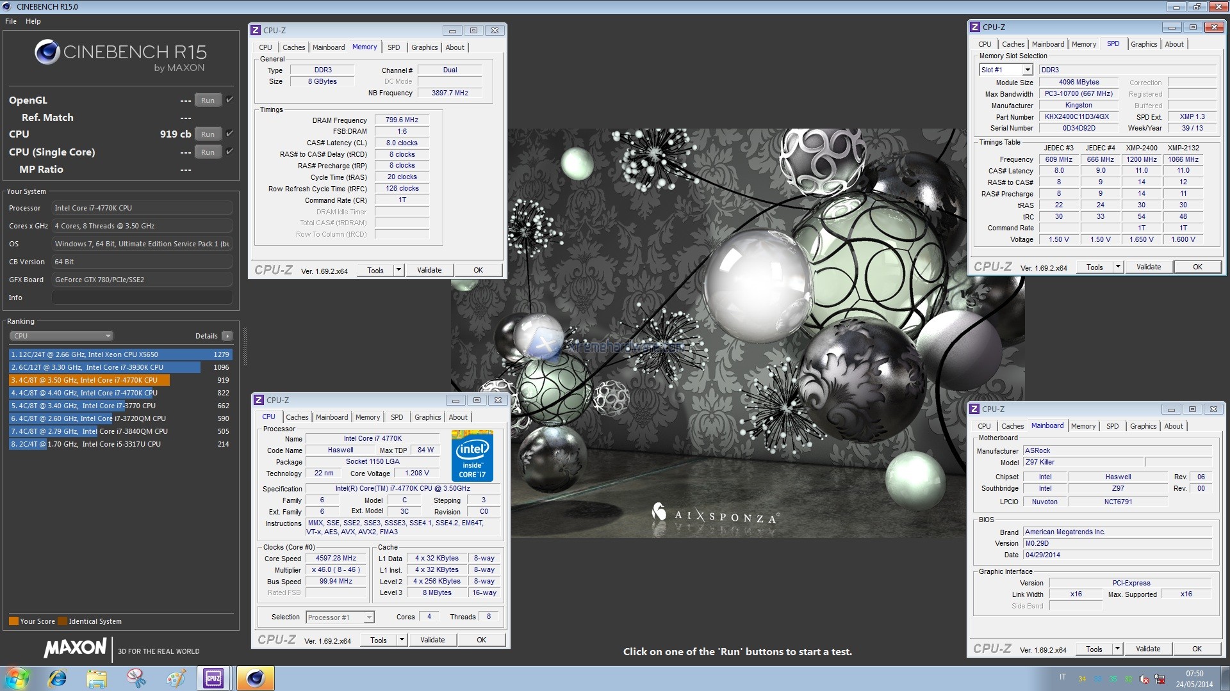Switch to the Caches tab in Memory window

[293, 47]
